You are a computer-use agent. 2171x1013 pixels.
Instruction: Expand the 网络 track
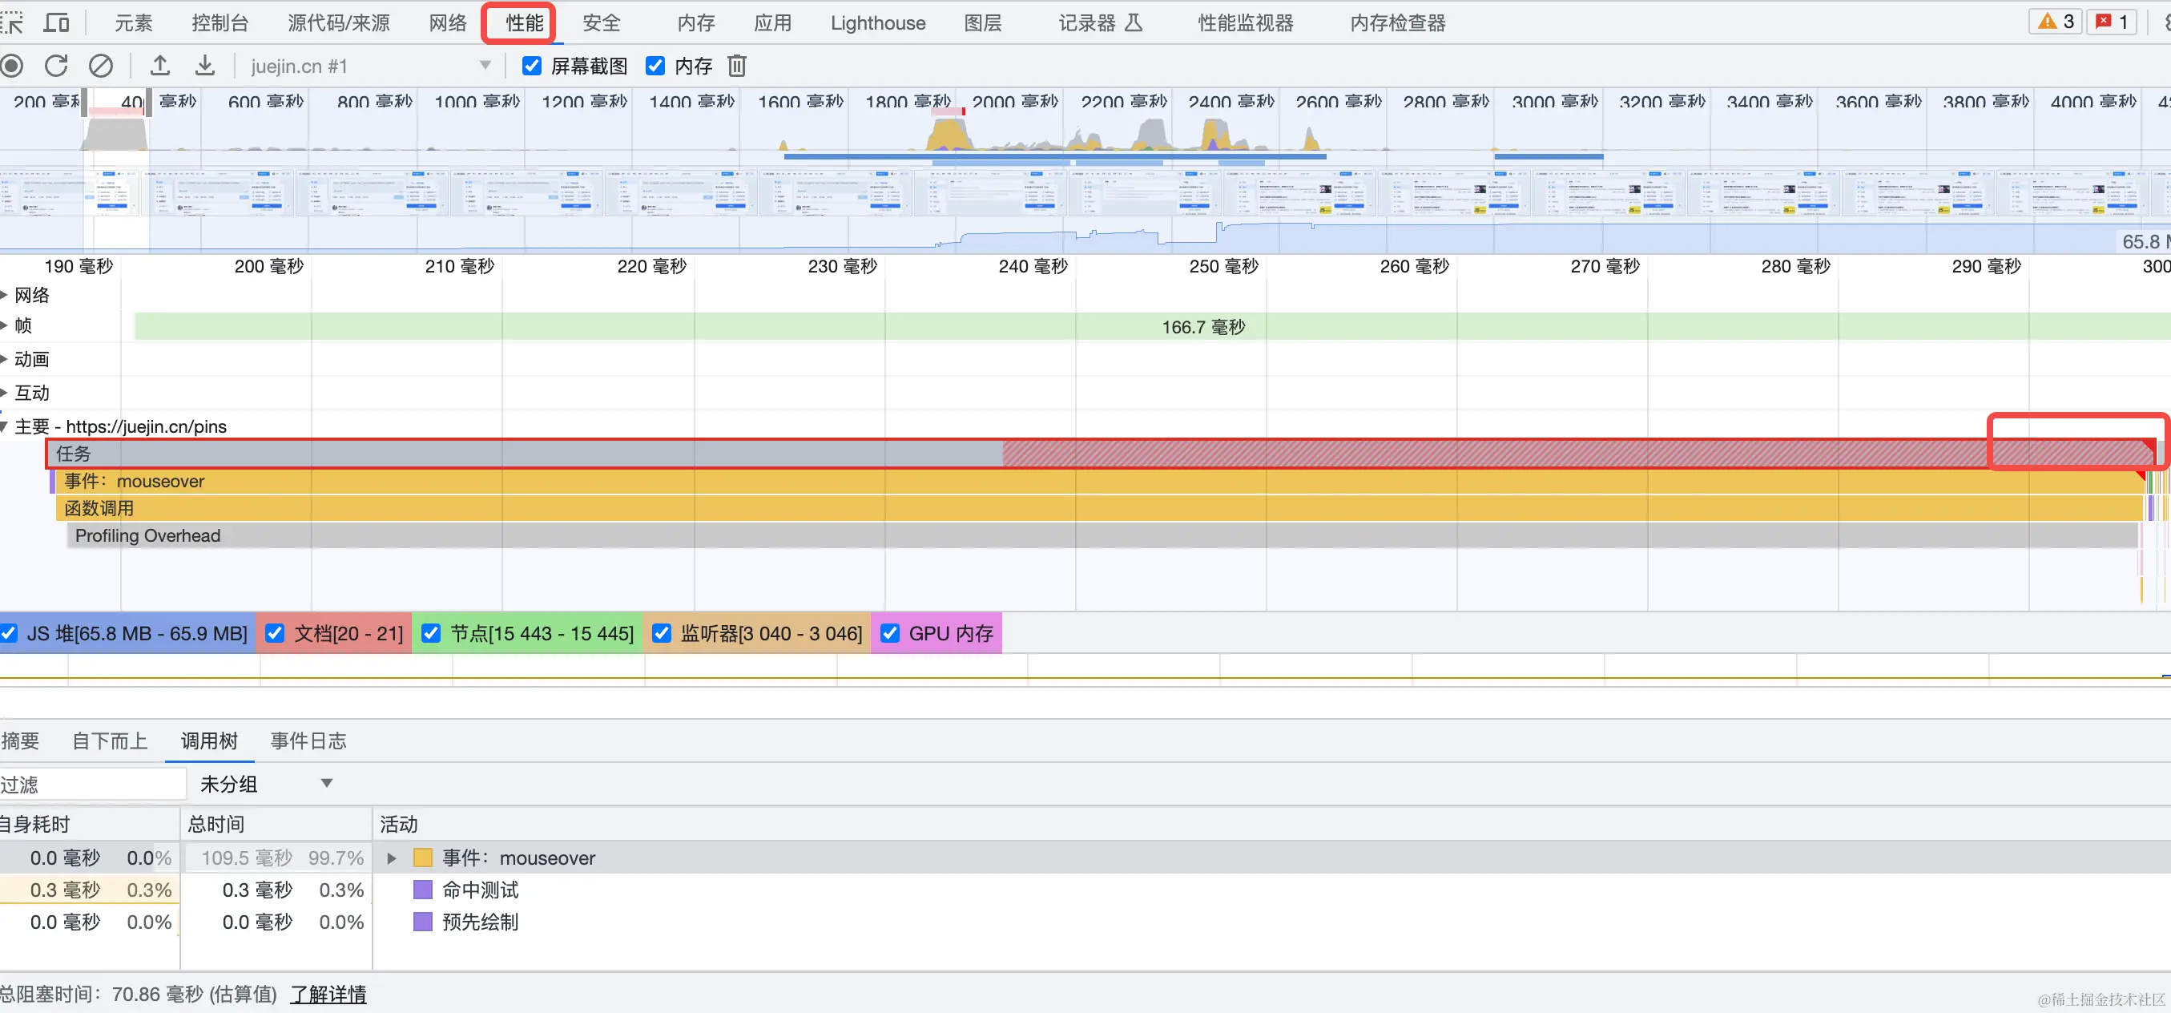click(x=4, y=295)
